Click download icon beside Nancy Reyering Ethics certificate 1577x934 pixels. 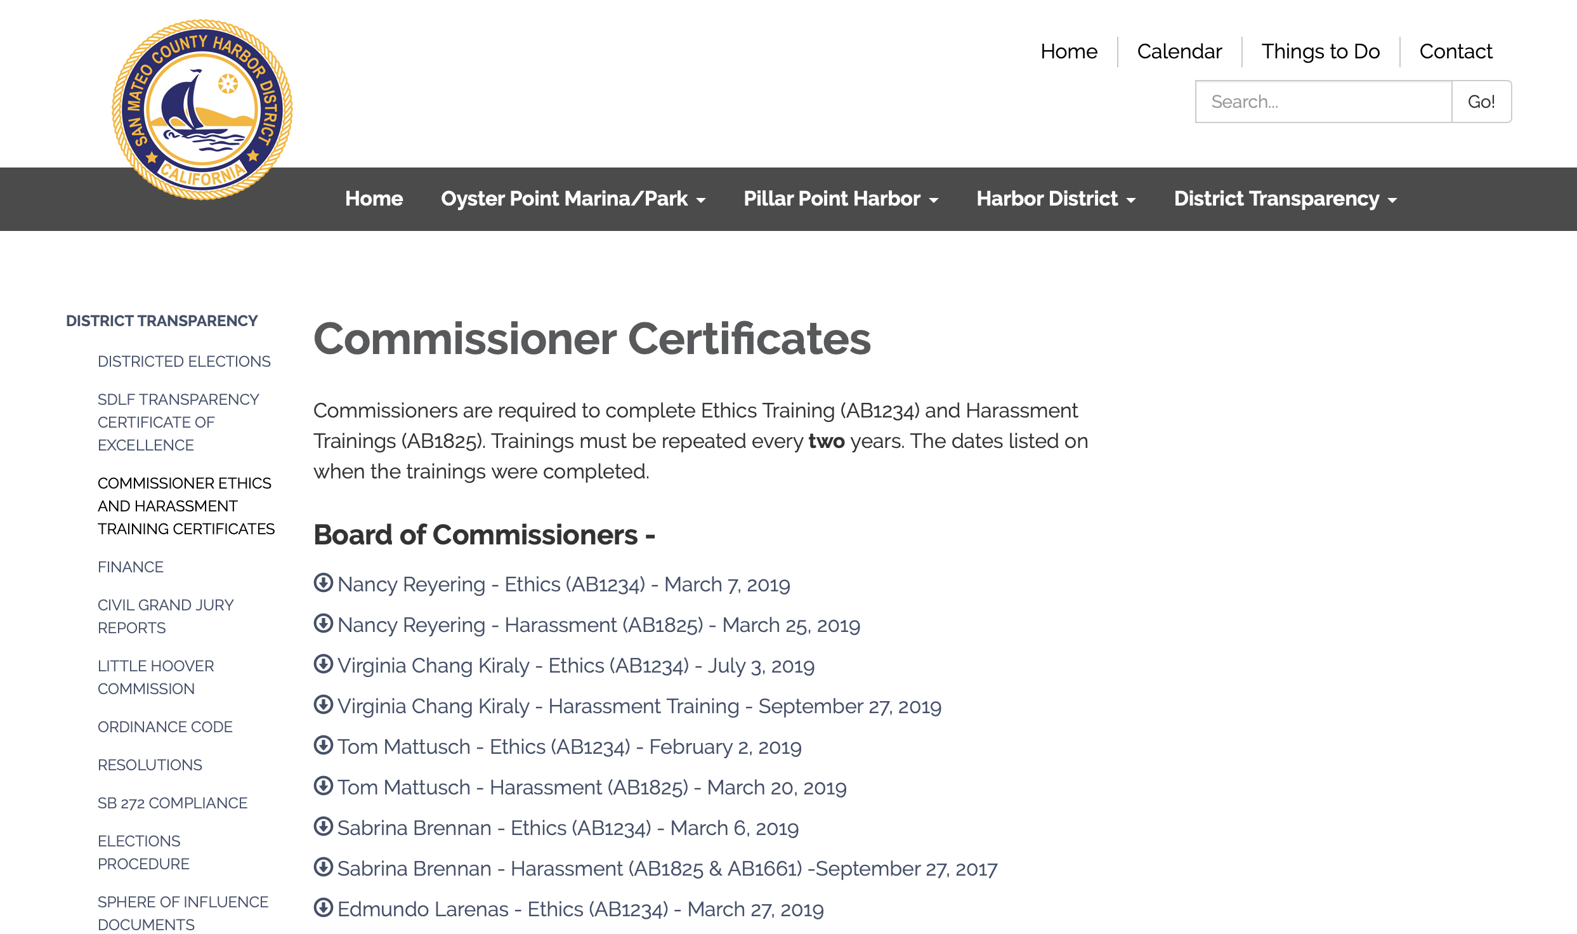click(324, 582)
